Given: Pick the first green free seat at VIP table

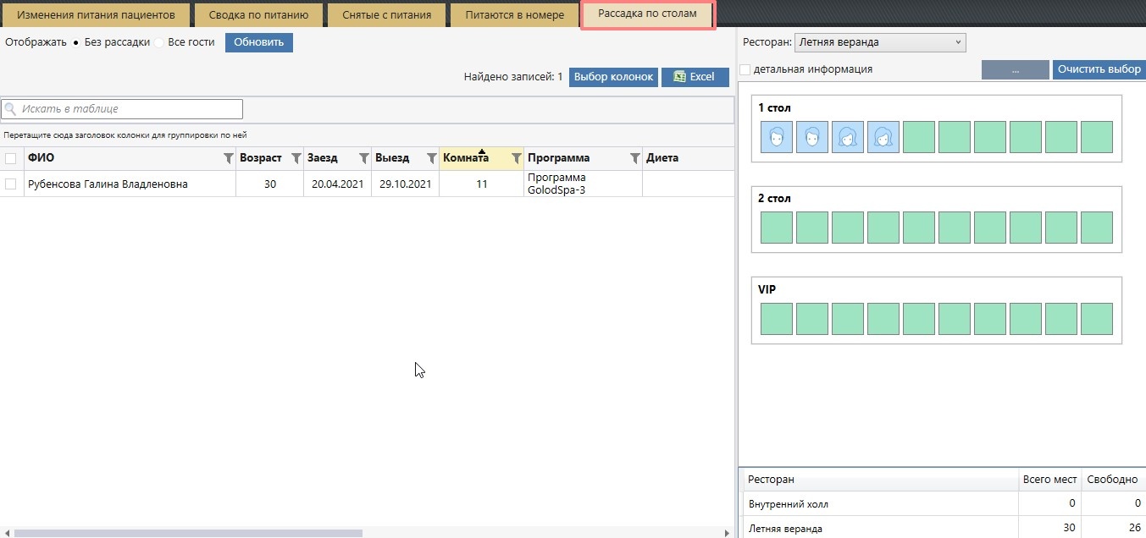Looking at the screenshot, I should 777,319.
